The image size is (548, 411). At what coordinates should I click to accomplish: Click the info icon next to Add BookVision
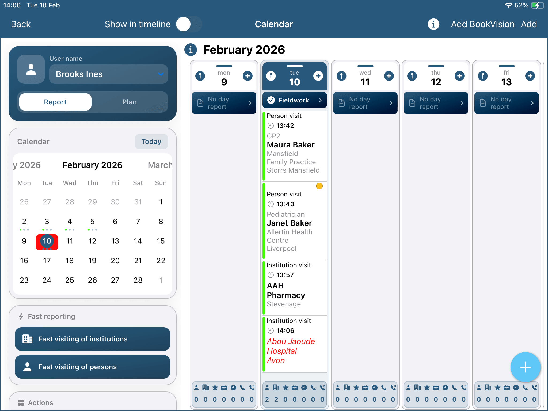click(433, 24)
